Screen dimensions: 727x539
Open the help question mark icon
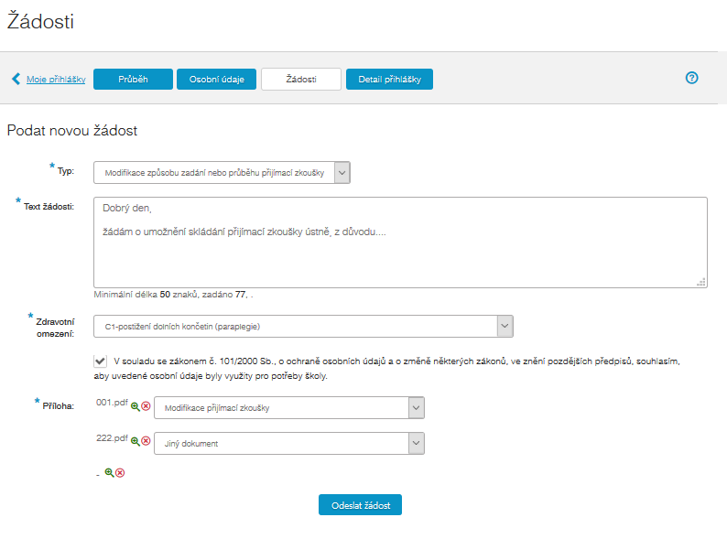(x=691, y=78)
